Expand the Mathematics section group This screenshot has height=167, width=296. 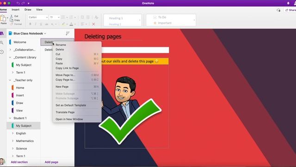[12, 141]
